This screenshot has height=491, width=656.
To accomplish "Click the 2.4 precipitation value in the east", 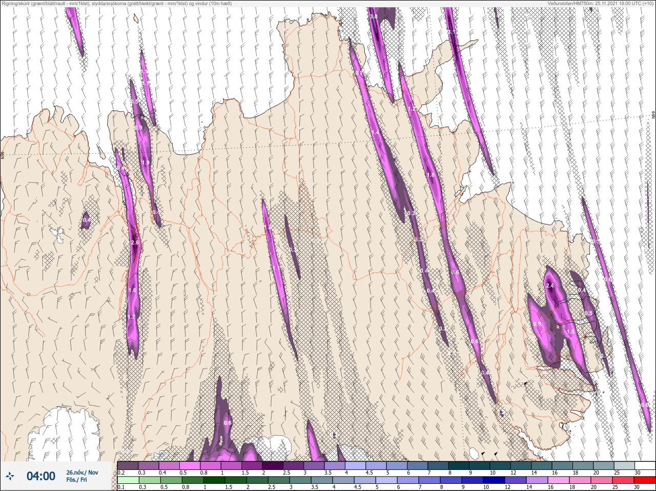I will click(550, 286).
